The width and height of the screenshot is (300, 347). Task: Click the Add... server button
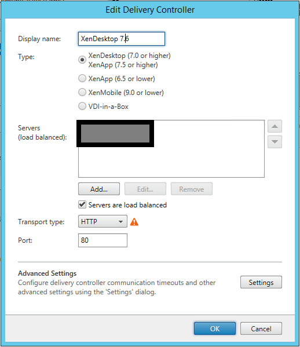99,189
